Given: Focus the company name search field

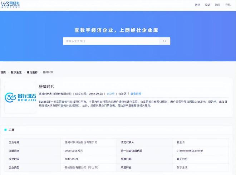Looking at the screenshot, I should (111, 41).
